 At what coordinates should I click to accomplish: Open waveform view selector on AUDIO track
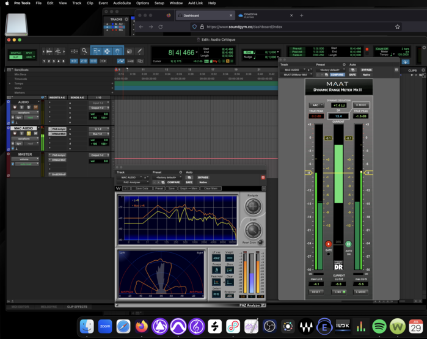coord(25,112)
